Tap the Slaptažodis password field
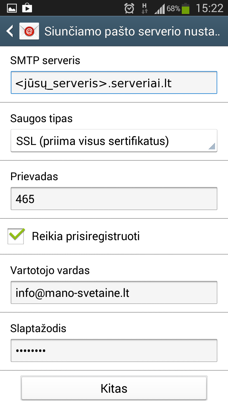This screenshot has height=406, width=228. pos(114,350)
